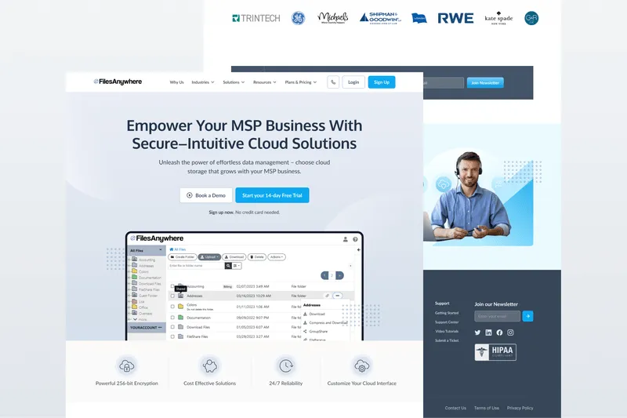Open the view mode dropdown beside search button
This screenshot has height=418, width=627.
point(237,266)
